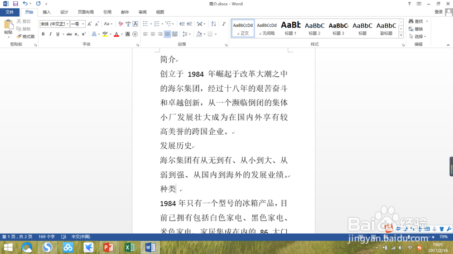Open the 文件 File menu
This screenshot has height=254, width=453.
(10, 12)
